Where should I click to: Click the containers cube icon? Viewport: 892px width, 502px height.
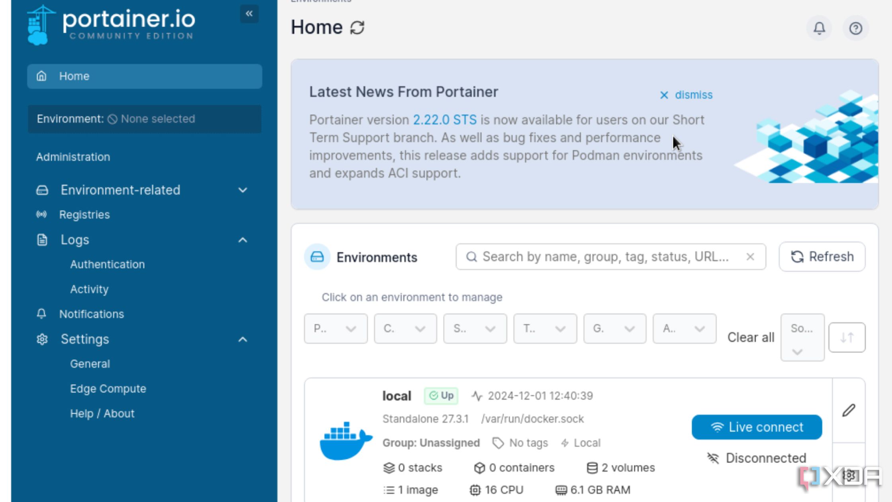pyautogui.click(x=480, y=468)
